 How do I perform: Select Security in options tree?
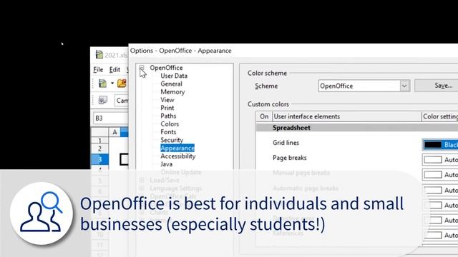(x=172, y=140)
